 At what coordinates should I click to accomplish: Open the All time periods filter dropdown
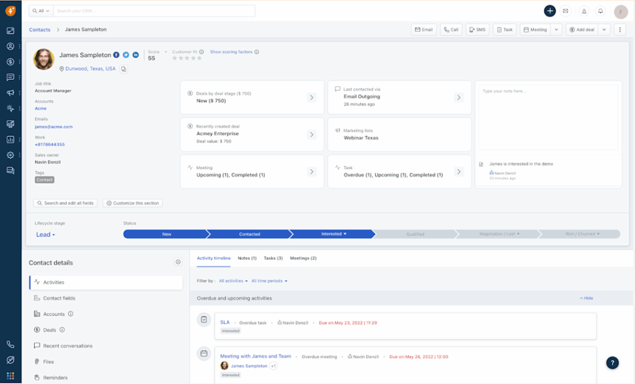(269, 281)
